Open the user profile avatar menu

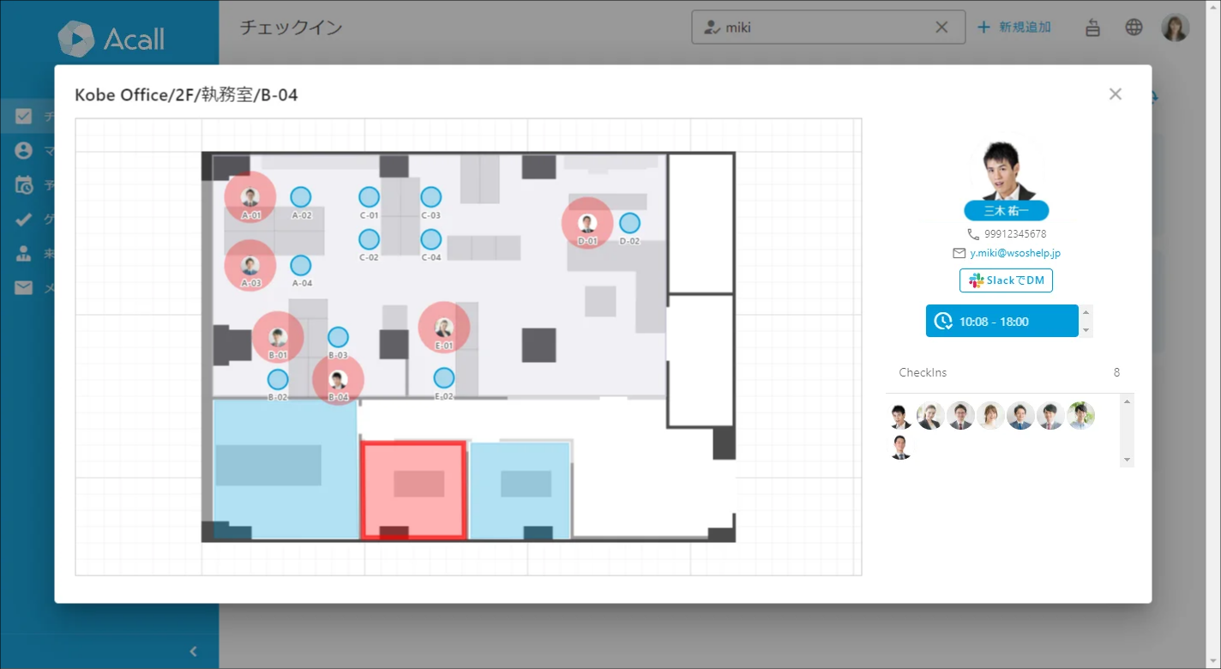pyautogui.click(x=1175, y=27)
